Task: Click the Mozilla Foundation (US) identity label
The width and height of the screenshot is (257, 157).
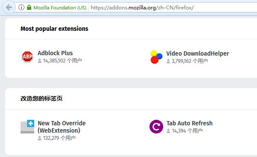Action: click(x=60, y=8)
